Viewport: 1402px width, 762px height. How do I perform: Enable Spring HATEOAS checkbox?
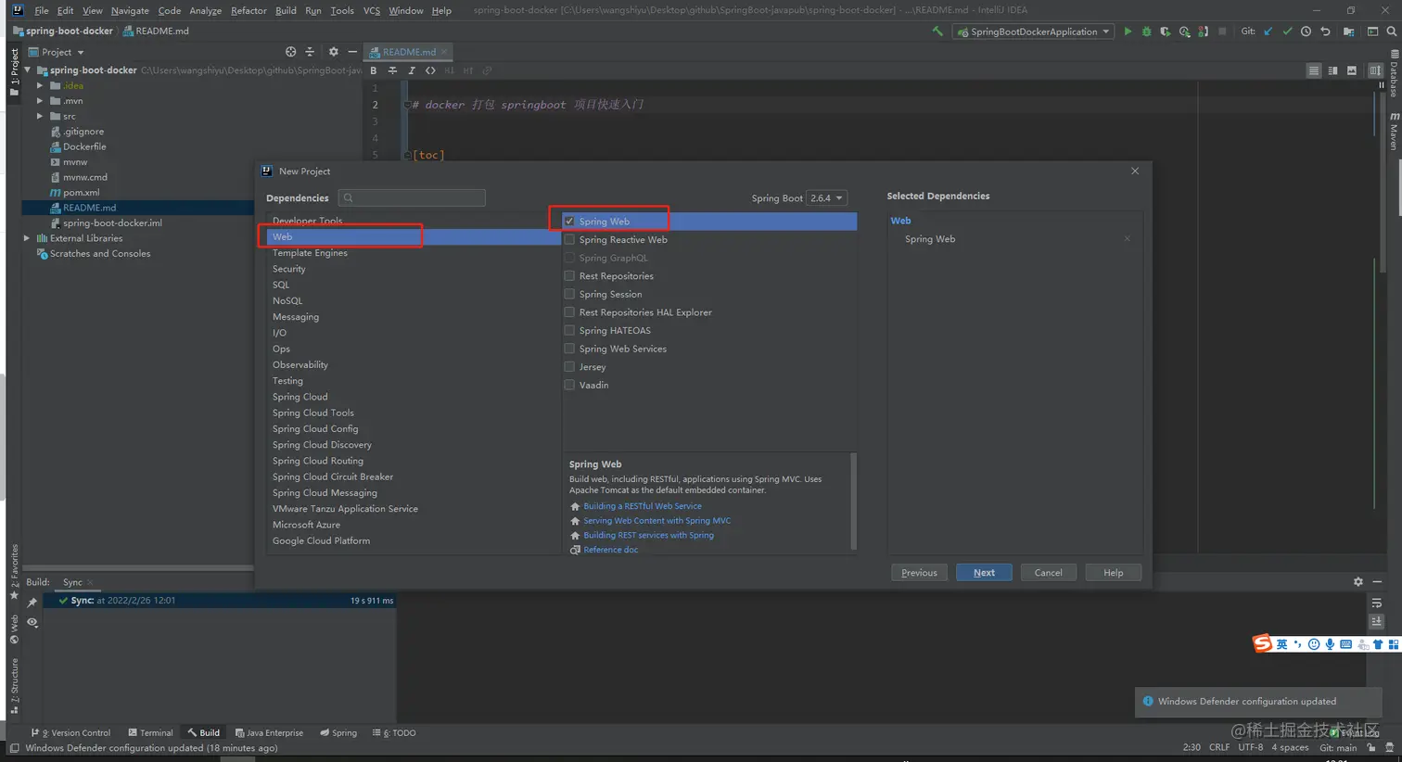569,330
